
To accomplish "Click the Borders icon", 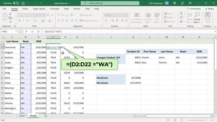I will coord(35,20).
